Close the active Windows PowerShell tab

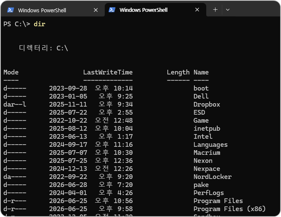click(x=197, y=10)
